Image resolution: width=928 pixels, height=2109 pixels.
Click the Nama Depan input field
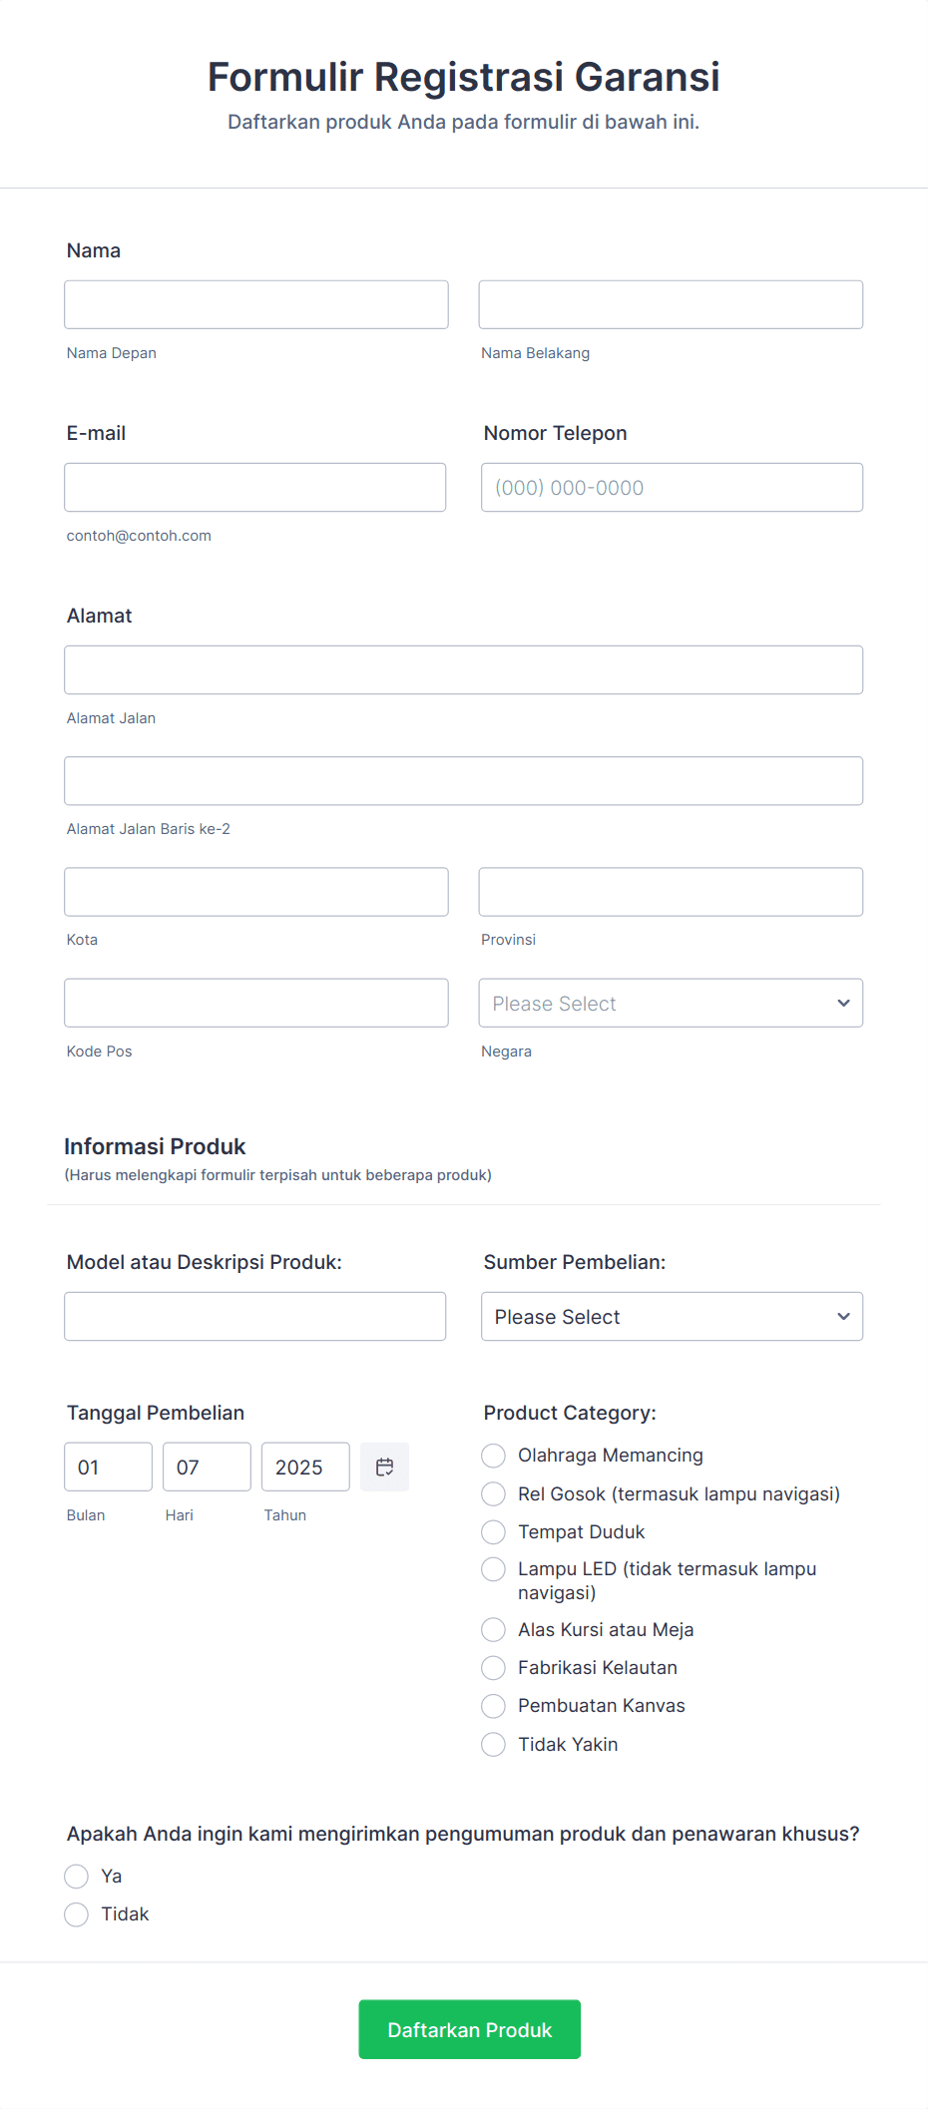(255, 303)
